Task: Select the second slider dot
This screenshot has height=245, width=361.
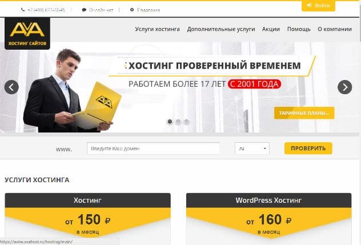Action: [x=178, y=121]
